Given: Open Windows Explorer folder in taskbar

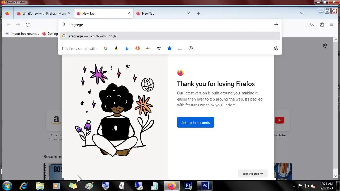Looking at the screenshot, I should (x=40, y=186).
